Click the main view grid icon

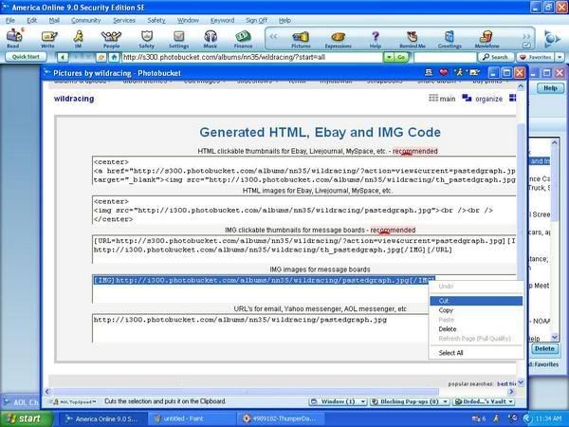tap(433, 98)
